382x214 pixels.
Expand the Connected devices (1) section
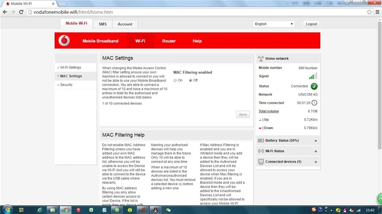(316, 162)
